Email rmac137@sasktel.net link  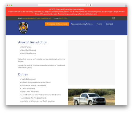click(x=44, y=18)
